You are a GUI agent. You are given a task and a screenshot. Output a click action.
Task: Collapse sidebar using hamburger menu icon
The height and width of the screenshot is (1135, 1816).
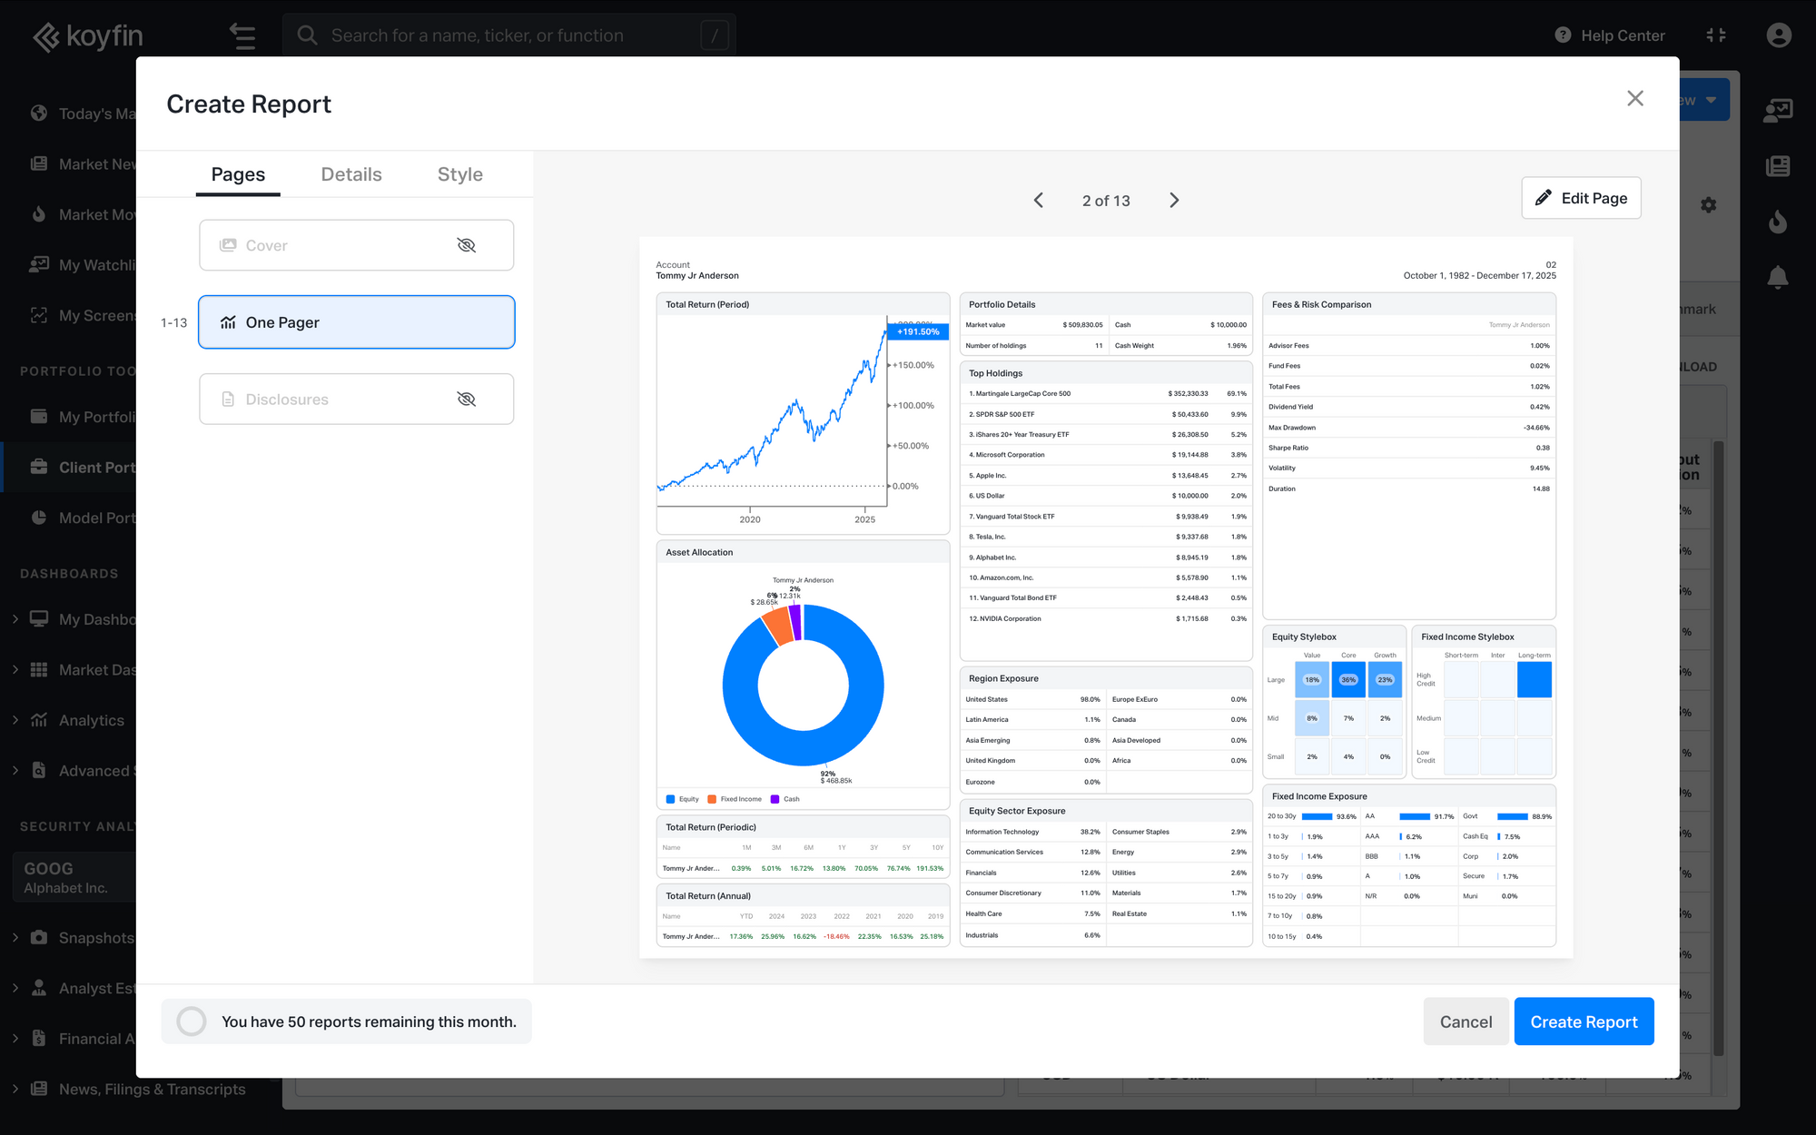point(242,36)
